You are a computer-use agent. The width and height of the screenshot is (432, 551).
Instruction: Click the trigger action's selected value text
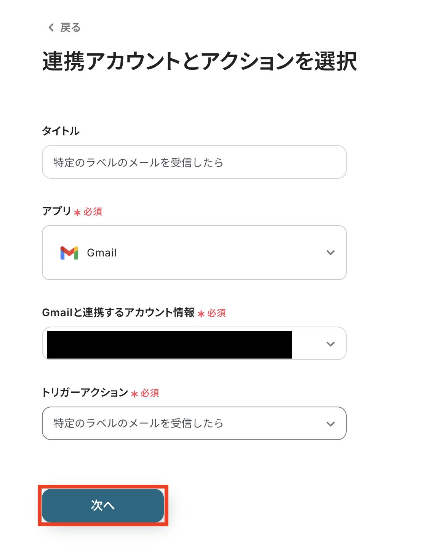[x=138, y=423]
